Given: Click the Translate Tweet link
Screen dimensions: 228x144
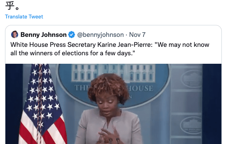Looking at the screenshot, I should pyautogui.click(x=24, y=17).
